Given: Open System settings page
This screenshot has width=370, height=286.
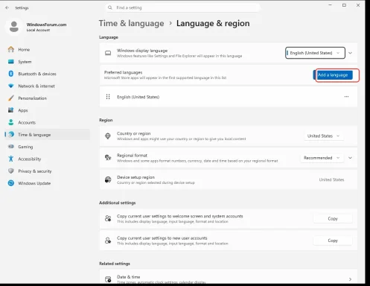Looking at the screenshot, I should pyautogui.click(x=25, y=62).
